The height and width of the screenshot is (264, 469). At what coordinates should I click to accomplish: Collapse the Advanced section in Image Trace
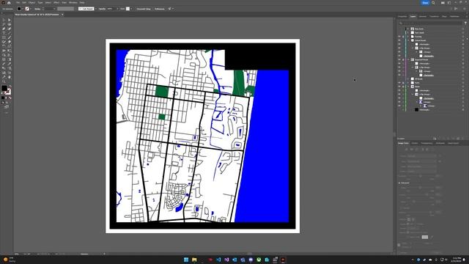[399, 183]
